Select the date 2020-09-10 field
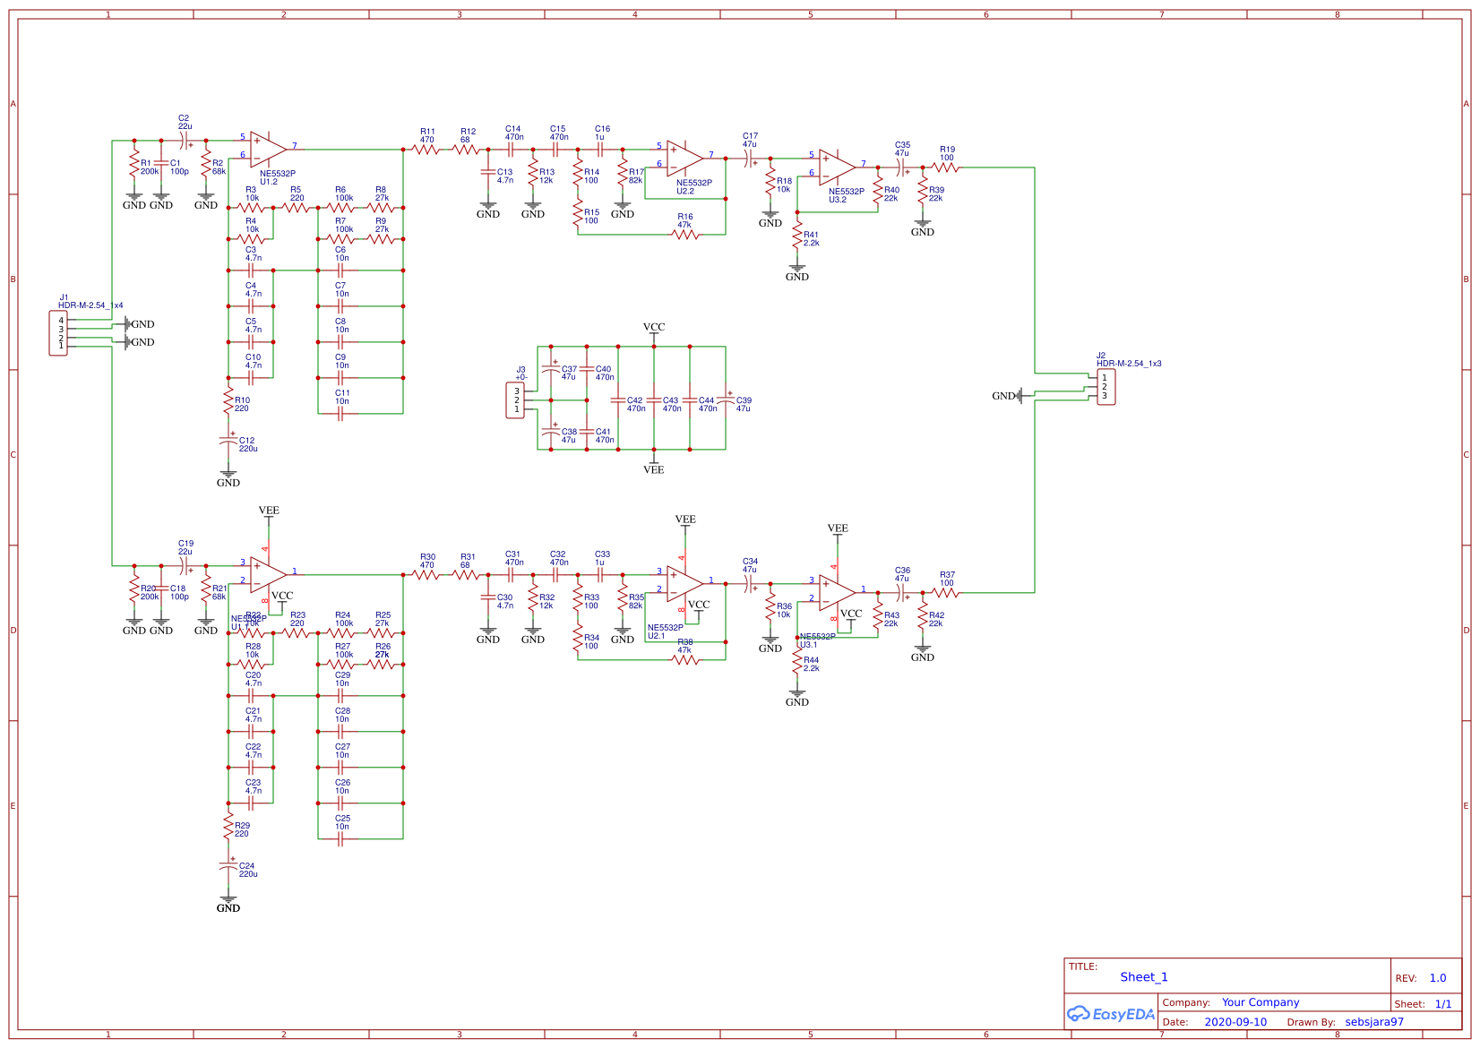This screenshot has height=1048, width=1480. pyautogui.click(x=1235, y=1022)
